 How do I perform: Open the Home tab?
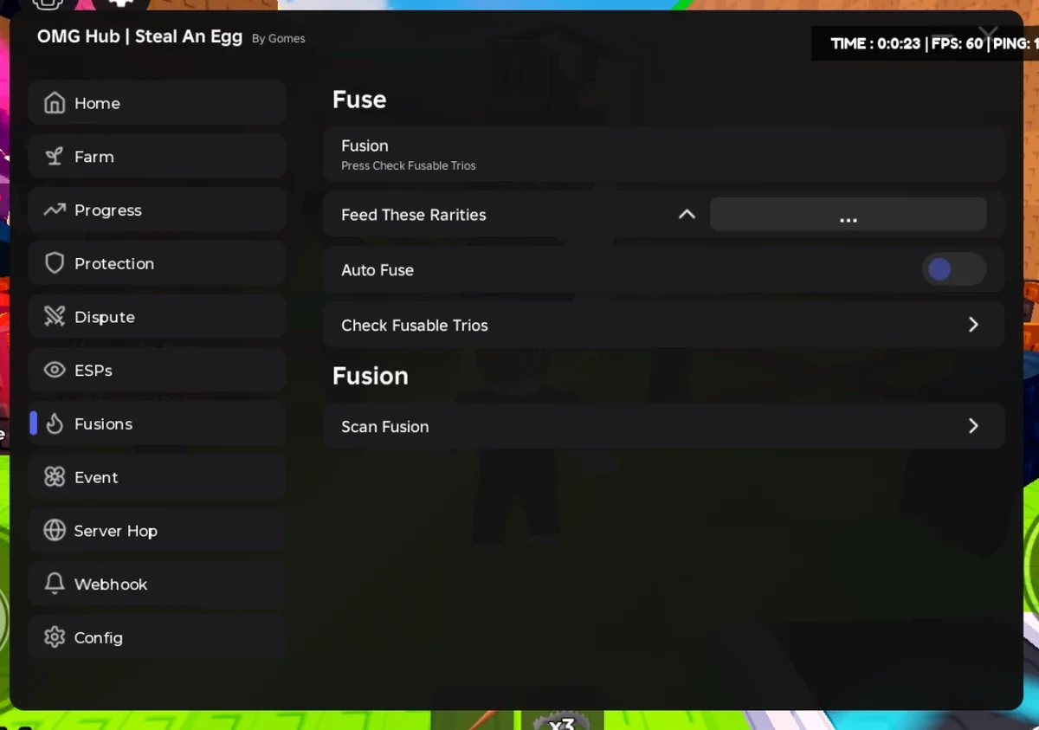pos(157,103)
